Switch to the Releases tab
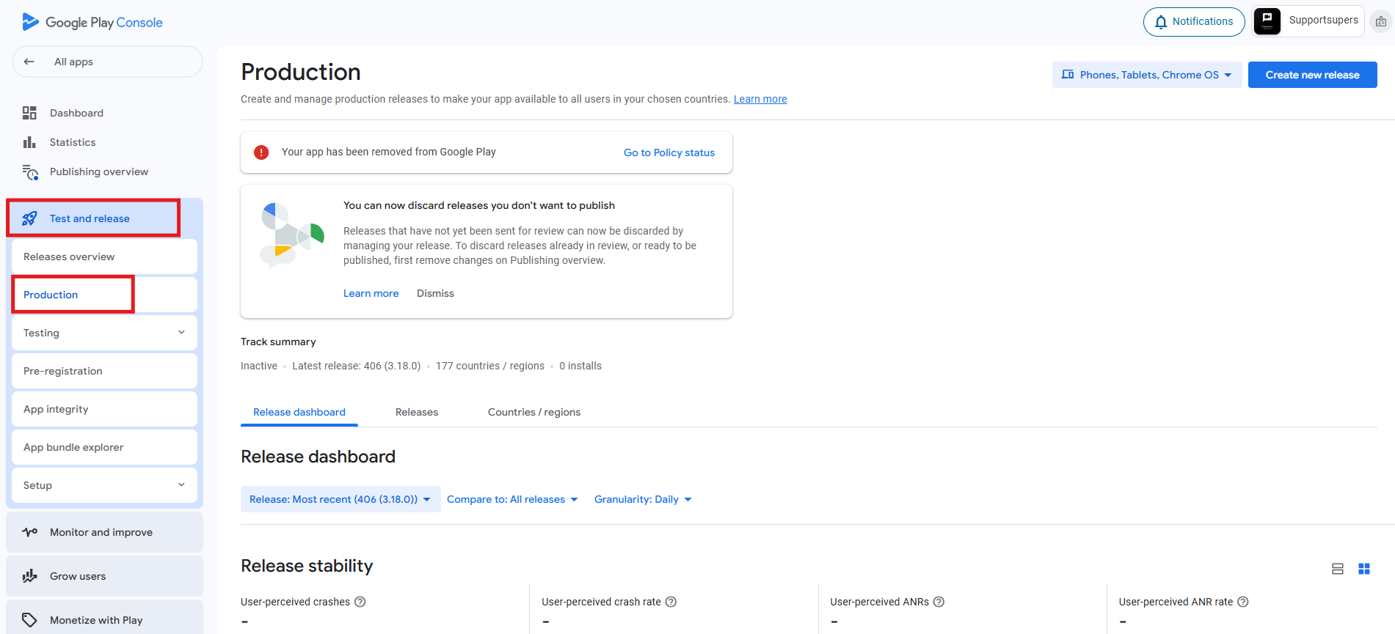 click(x=417, y=412)
